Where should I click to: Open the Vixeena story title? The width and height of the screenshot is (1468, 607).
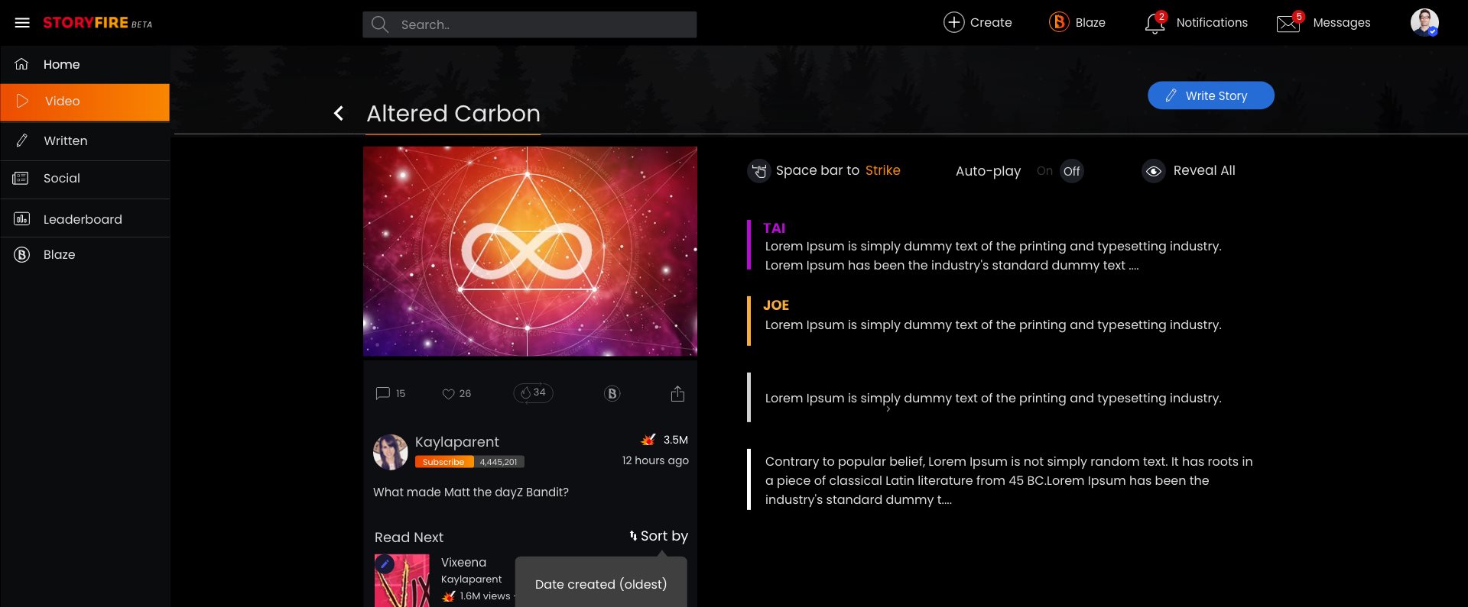pos(463,562)
